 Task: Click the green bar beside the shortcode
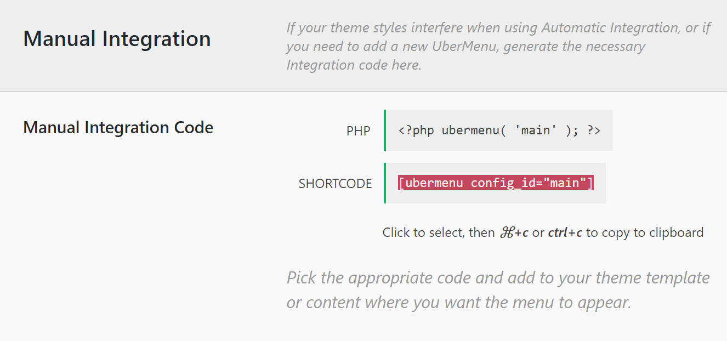[385, 183]
